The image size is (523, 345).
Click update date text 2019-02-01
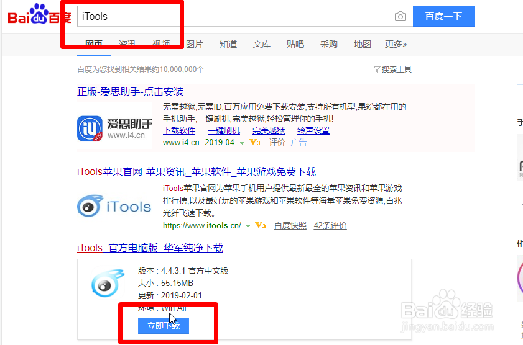[x=182, y=295]
